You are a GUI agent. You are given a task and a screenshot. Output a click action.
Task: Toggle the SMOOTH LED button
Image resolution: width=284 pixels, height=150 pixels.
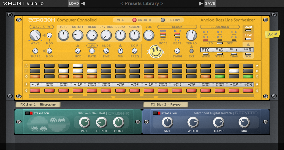[x=134, y=20]
